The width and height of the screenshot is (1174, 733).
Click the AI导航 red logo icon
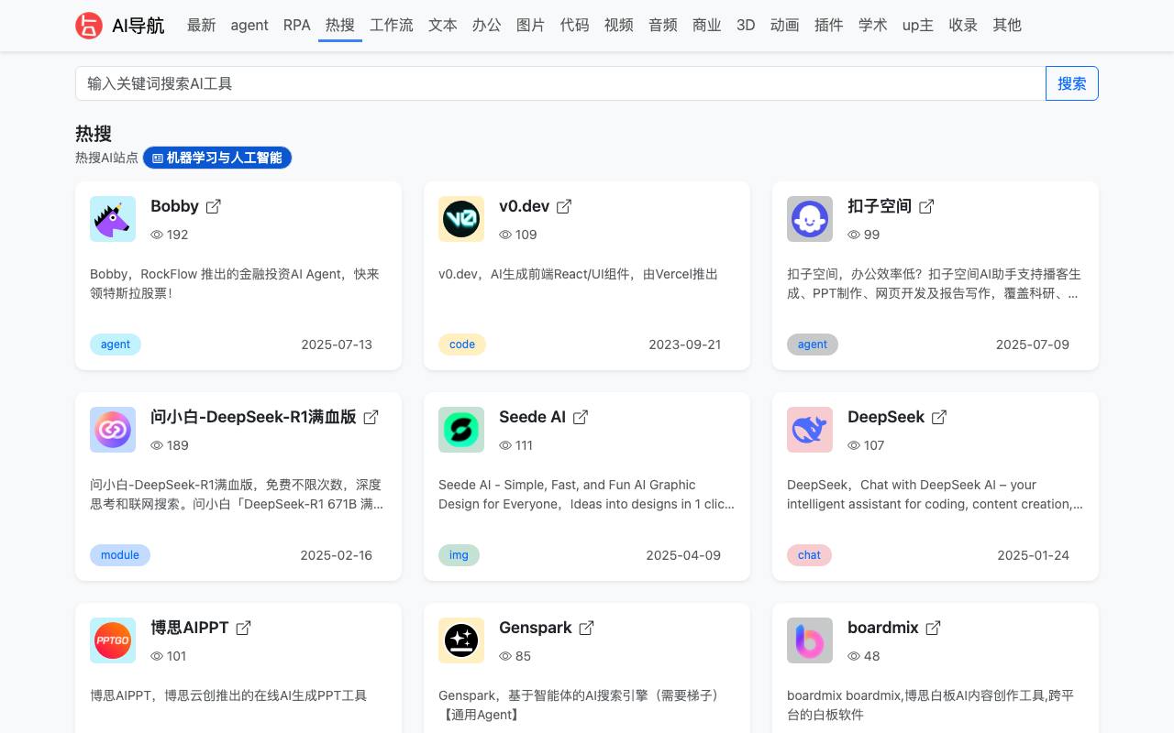point(89,26)
